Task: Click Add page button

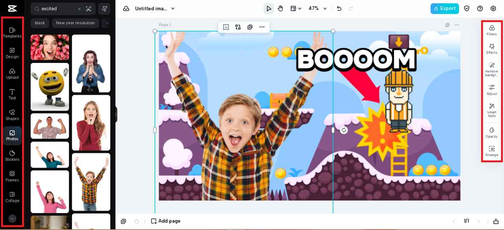Action: (x=166, y=221)
